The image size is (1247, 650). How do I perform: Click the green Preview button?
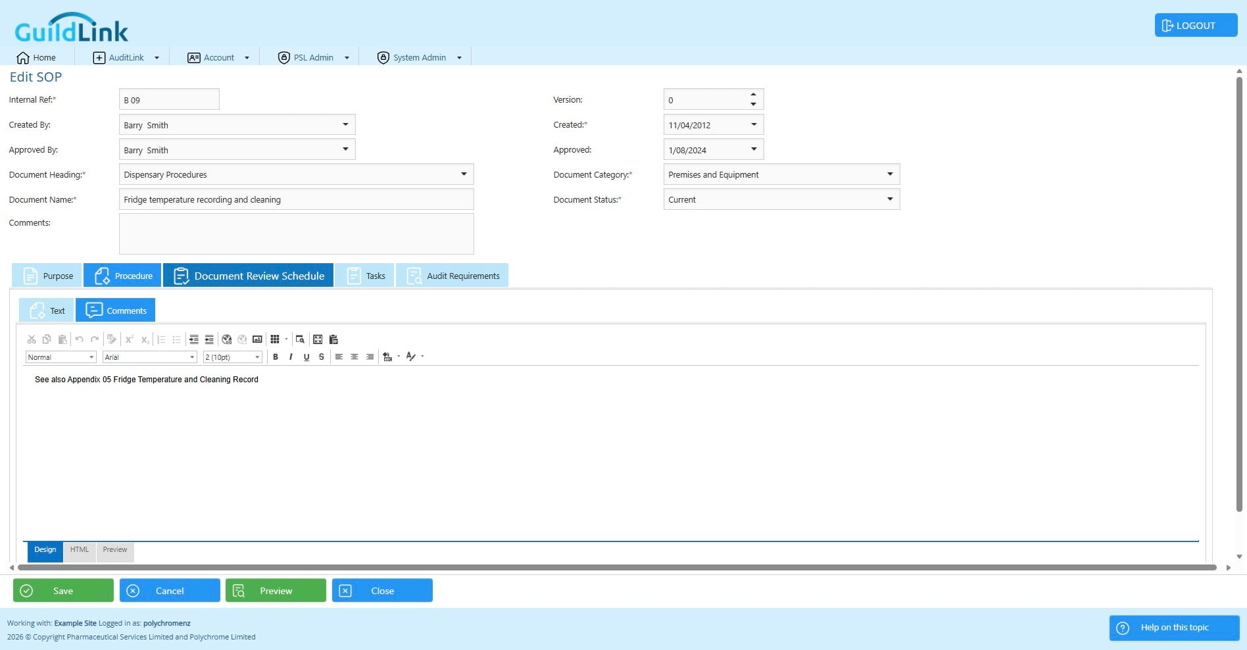276,590
